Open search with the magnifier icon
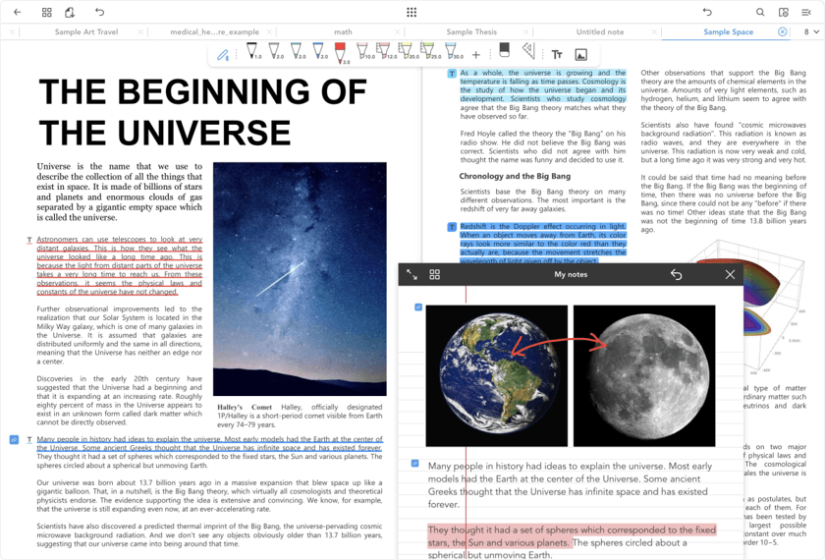Viewport: 825px width, 560px height. click(x=760, y=12)
